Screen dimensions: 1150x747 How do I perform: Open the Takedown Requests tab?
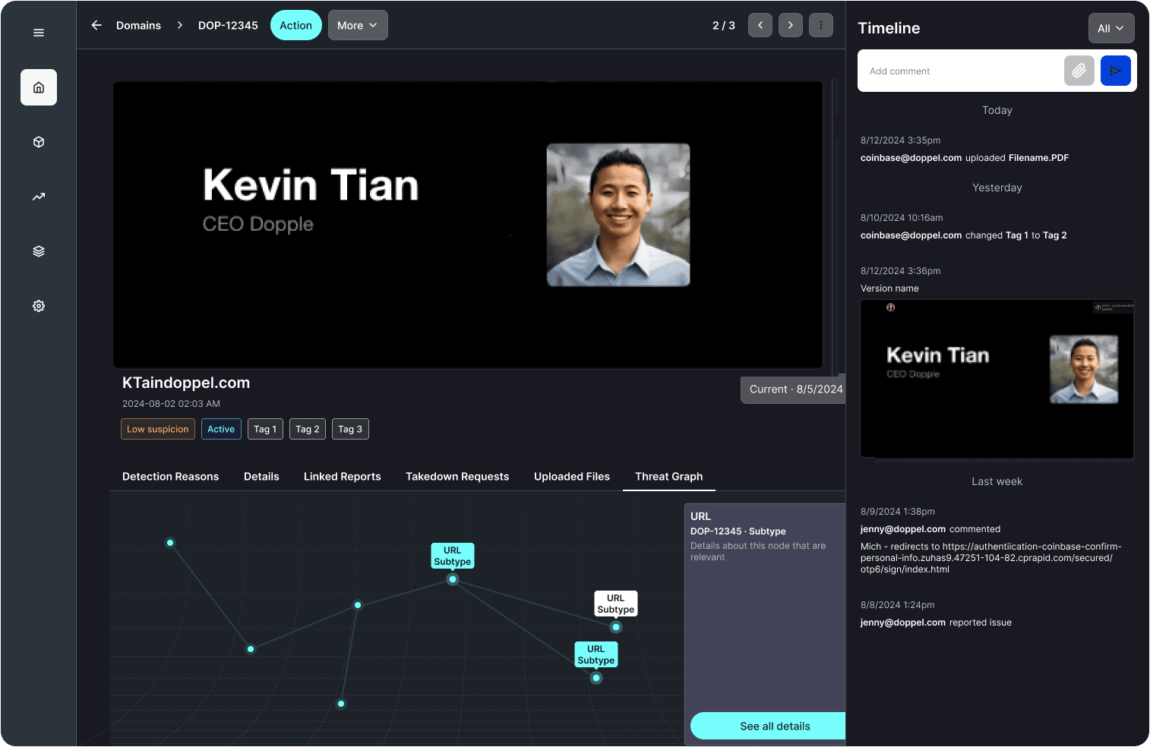[457, 476]
